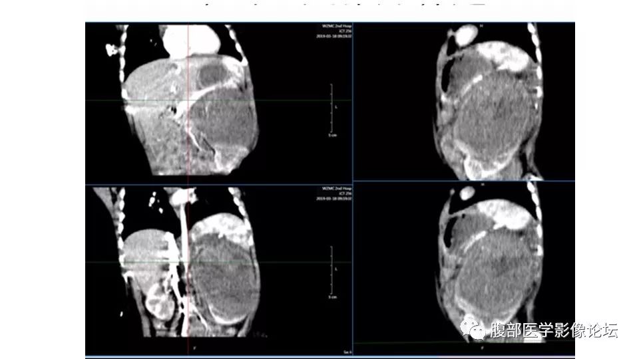Click the green horizontal crosshair line in top-left view
This screenshot has width=639, height=359.
[219, 100]
